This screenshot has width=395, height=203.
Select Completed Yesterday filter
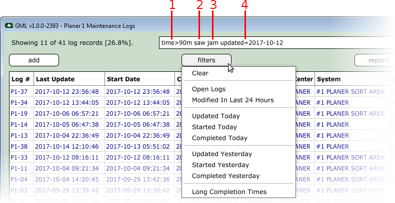tap(225, 176)
